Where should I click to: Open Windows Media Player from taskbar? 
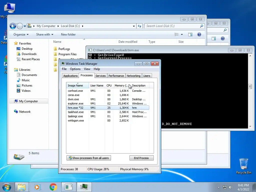point(37,187)
